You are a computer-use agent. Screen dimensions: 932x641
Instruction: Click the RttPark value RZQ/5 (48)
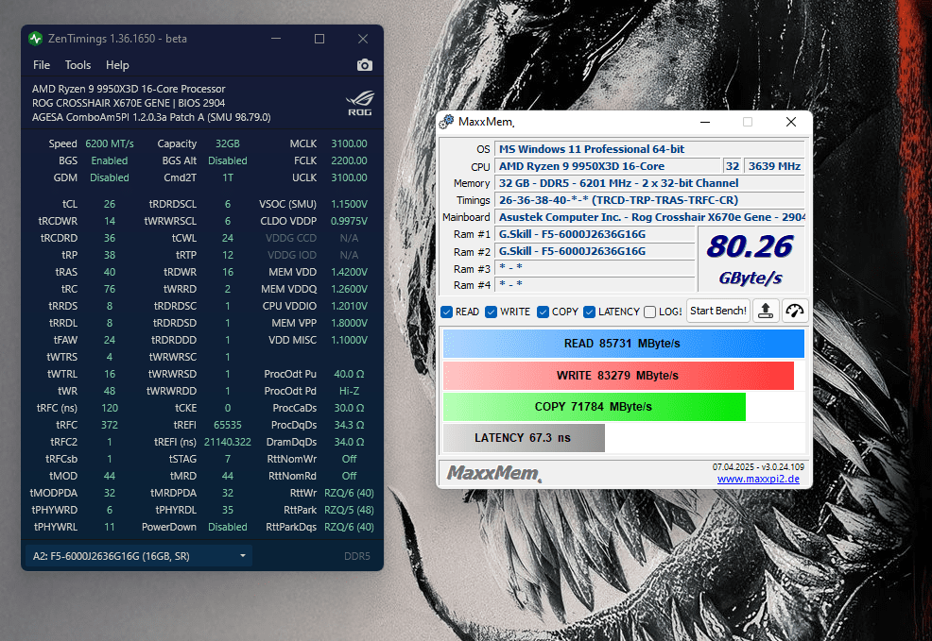point(349,510)
